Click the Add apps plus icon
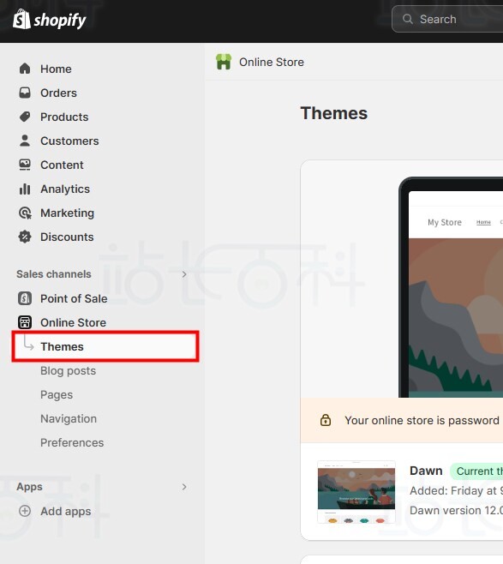The width and height of the screenshot is (503, 564). (x=25, y=511)
